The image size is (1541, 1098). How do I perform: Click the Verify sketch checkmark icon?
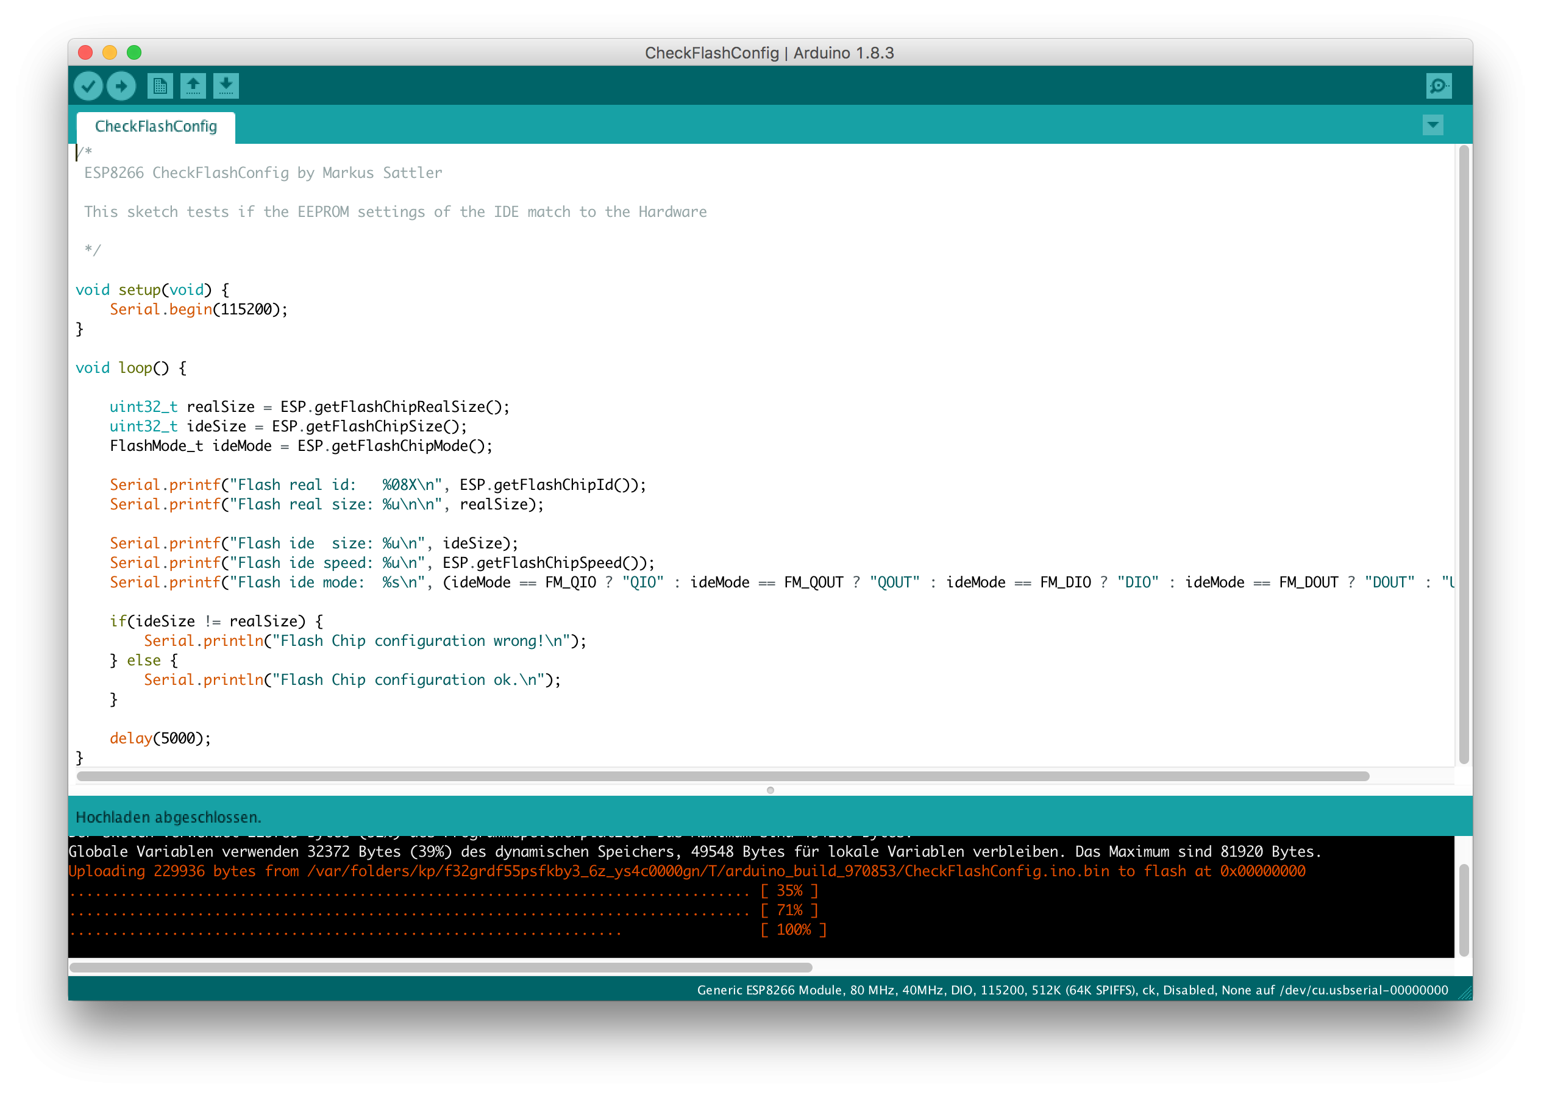(88, 86)
